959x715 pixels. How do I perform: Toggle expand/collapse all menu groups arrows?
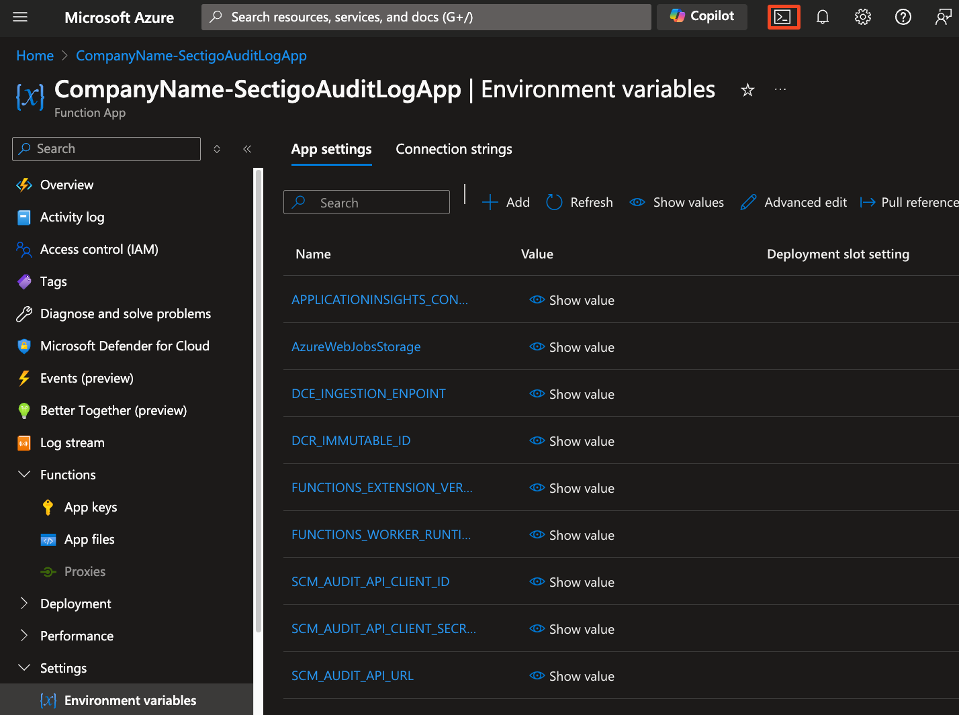217,149
